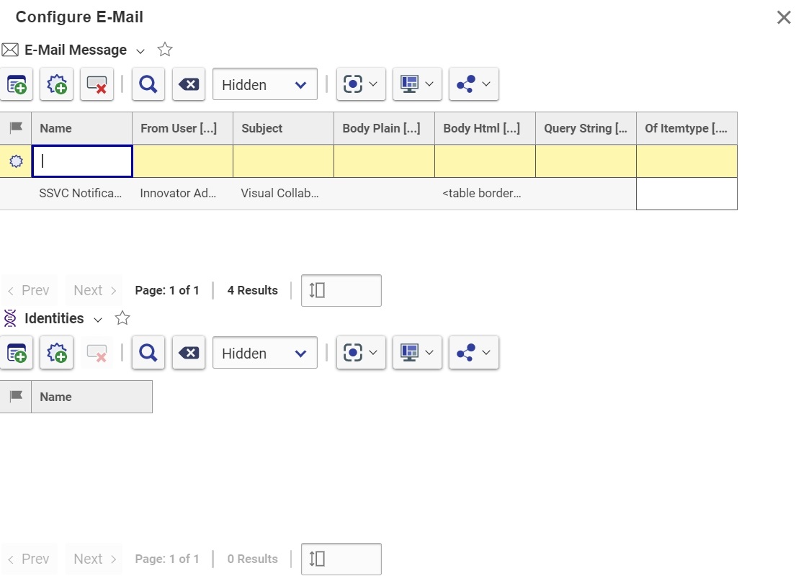This screenshot has width=801, height=576.
Task: Sort by Subject column header
Action: [284, 128]
